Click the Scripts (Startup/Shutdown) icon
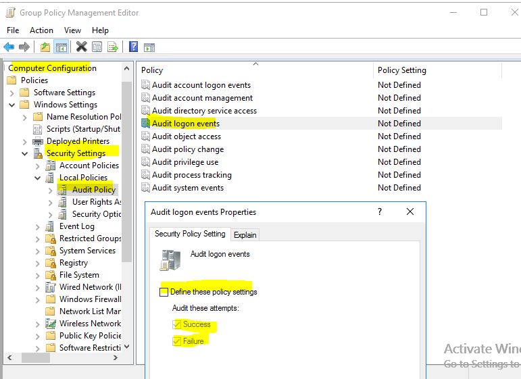Image resolution: width=521 pixels, height=379 pixels. pyautogui.click(x=38, y=129)
